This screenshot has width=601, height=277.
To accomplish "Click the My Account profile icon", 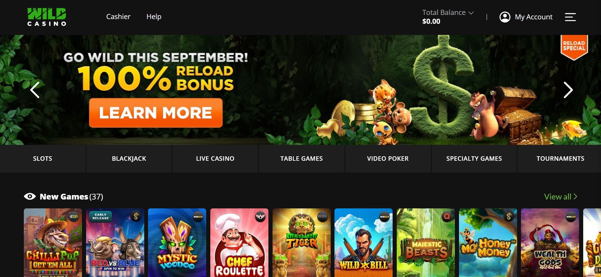I will [505, 17].
